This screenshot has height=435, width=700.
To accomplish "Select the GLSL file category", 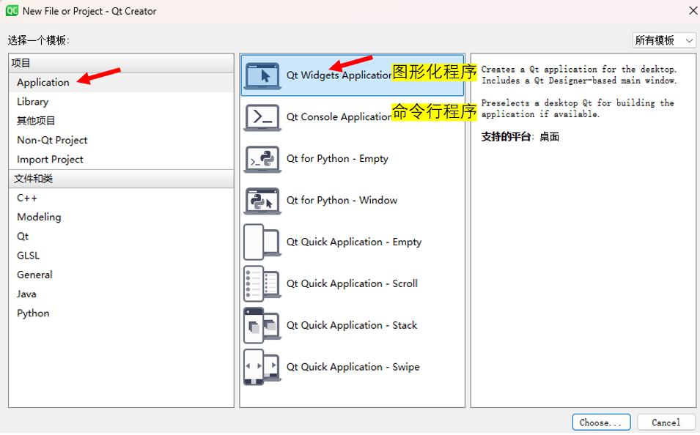I will tap(121, 256).
